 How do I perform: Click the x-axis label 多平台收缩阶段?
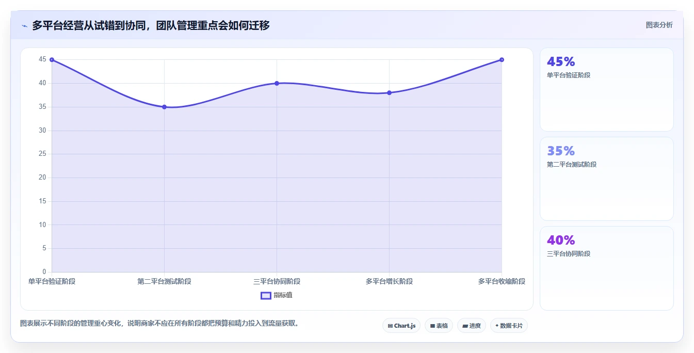[x=502, y=281]
